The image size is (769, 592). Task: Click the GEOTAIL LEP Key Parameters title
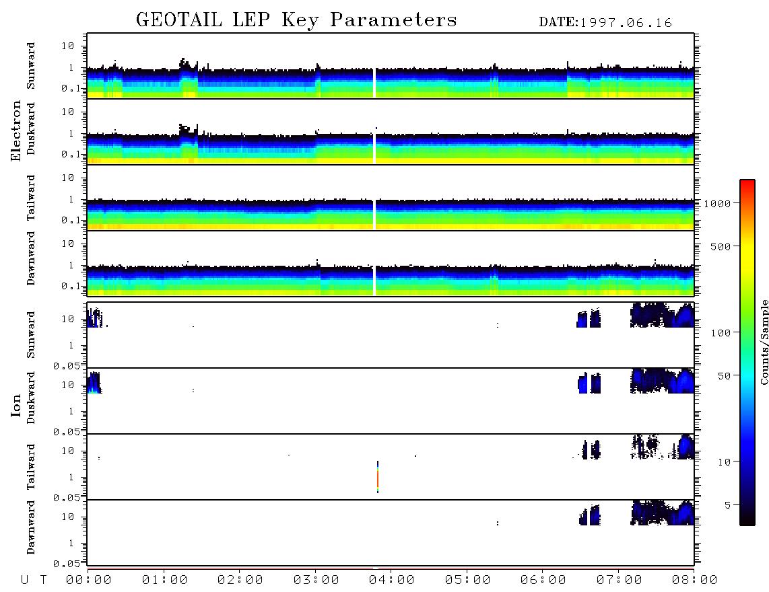tap(296, 20)
